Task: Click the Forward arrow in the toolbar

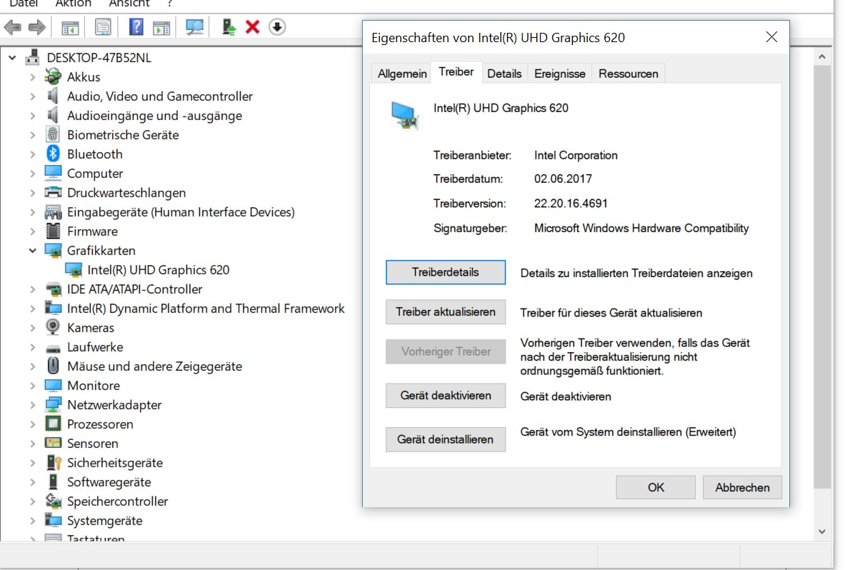Action: [36, 27]
